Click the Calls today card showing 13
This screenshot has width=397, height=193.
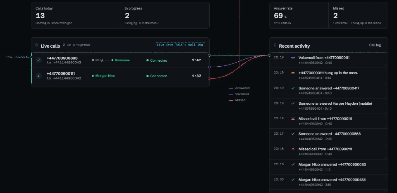pos(76,15)
